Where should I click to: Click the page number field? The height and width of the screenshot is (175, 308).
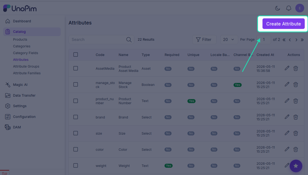[264, 40]
